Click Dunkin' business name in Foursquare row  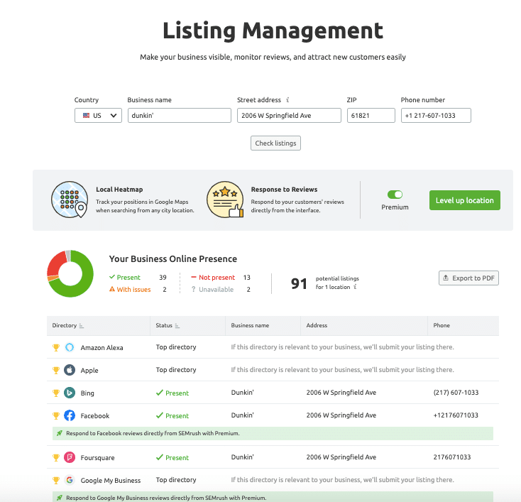[x=242, y=457]
